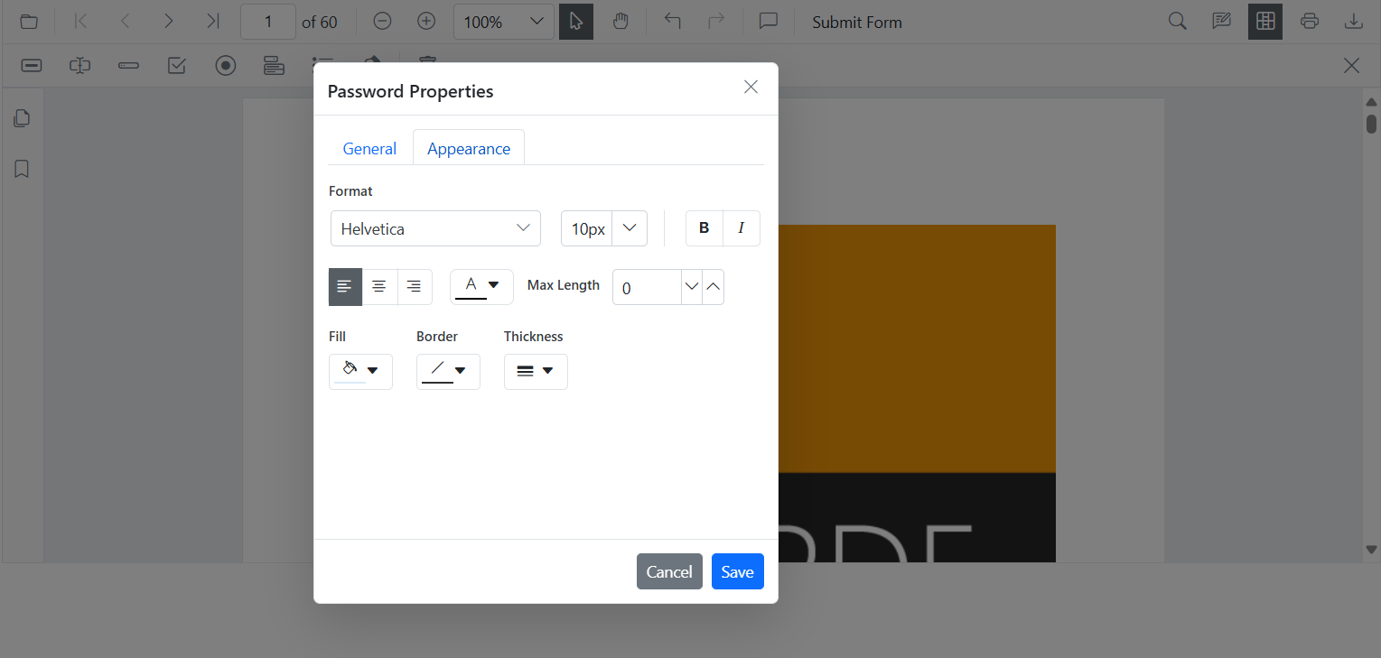The height and width of the screenshot is (658, 1381).
Task: Open the font color picker
Action: coord(481,286)
